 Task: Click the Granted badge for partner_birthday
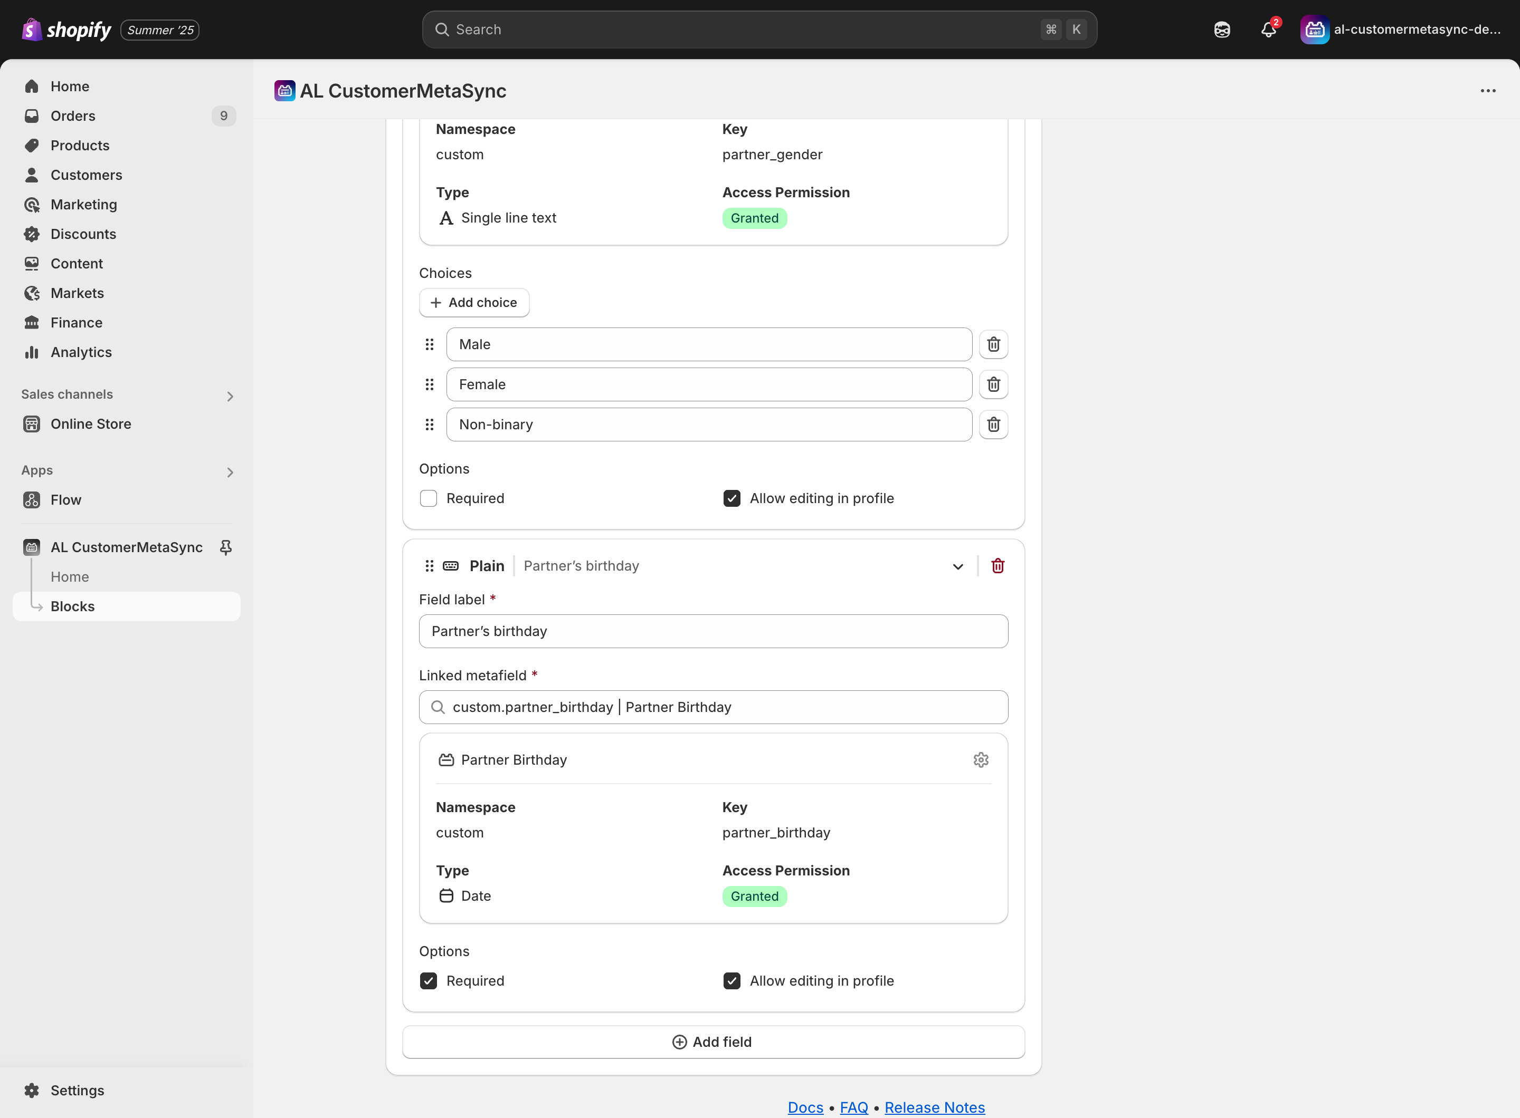[x=754, y=897]
